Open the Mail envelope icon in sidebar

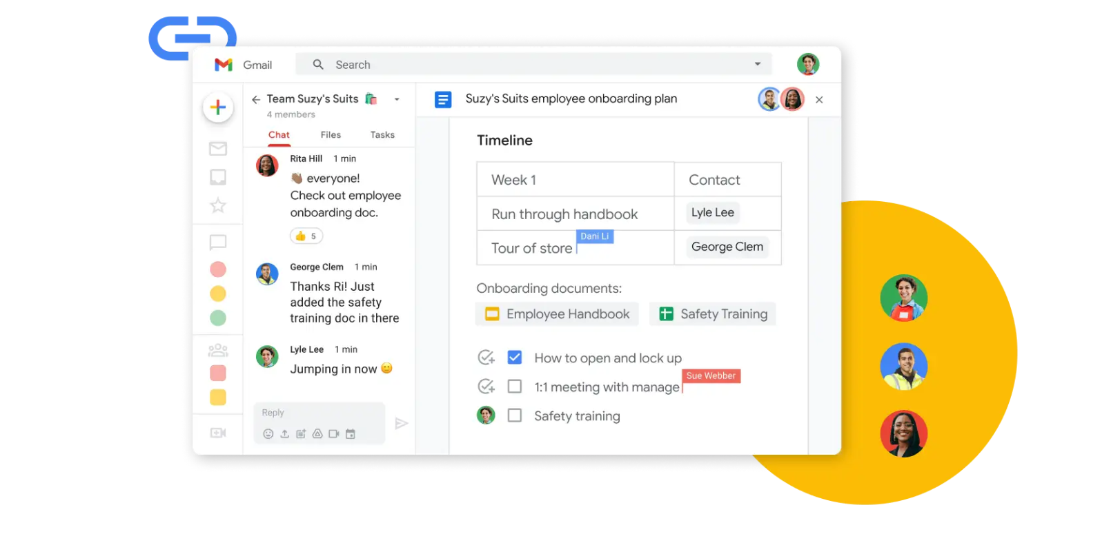(218, 149)
